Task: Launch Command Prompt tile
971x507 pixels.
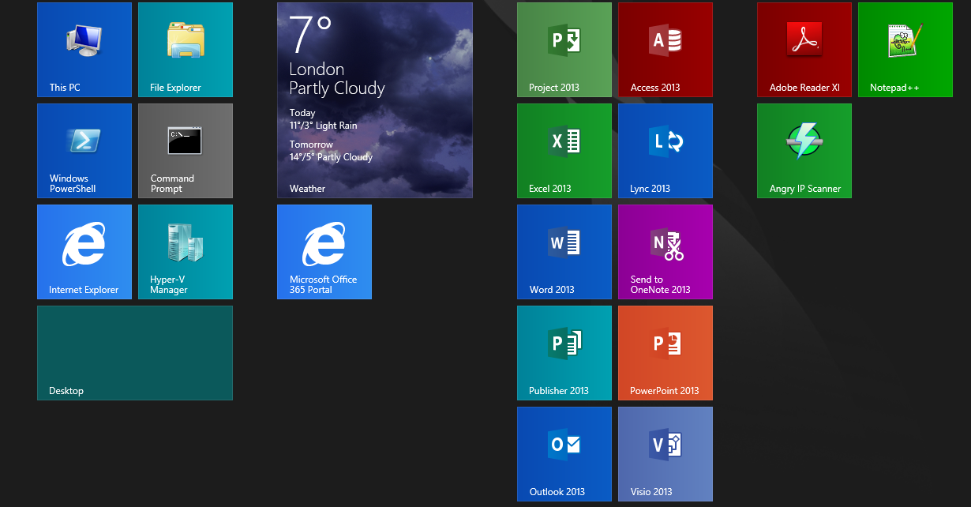Action: 186,151
